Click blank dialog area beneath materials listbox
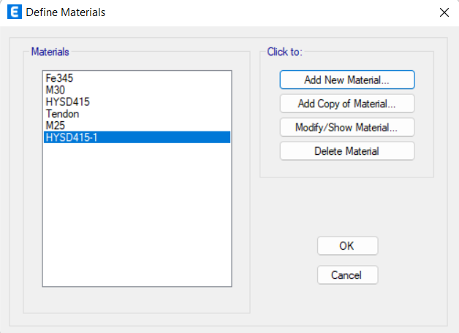459x333 pixels. click(137, 300)
